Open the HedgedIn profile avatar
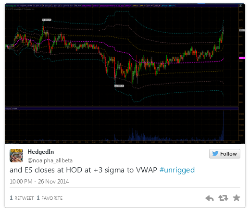Viewport: 249px width, 208px height. point(16,156)
